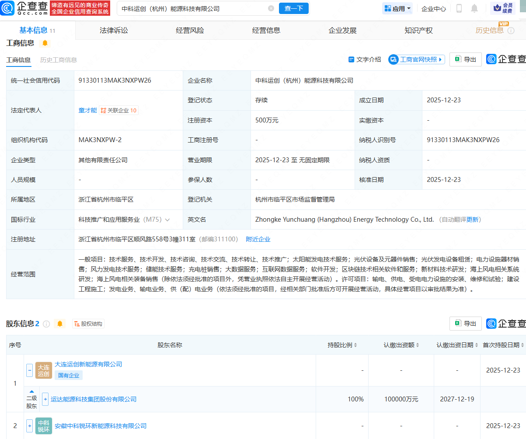Screen dimensions: 526x439
Task: Expand 安徽中科锐环新能源科技有限公司 with plus toggle
Action: 29,425
